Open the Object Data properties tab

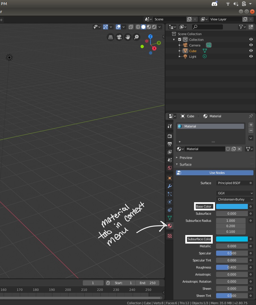(x=169, y=218)
